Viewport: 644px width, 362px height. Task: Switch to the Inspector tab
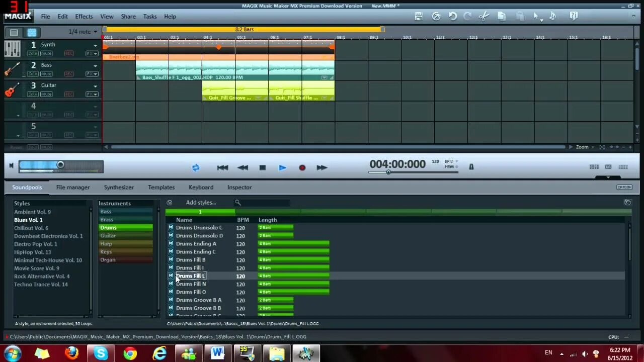pos(239,187)
